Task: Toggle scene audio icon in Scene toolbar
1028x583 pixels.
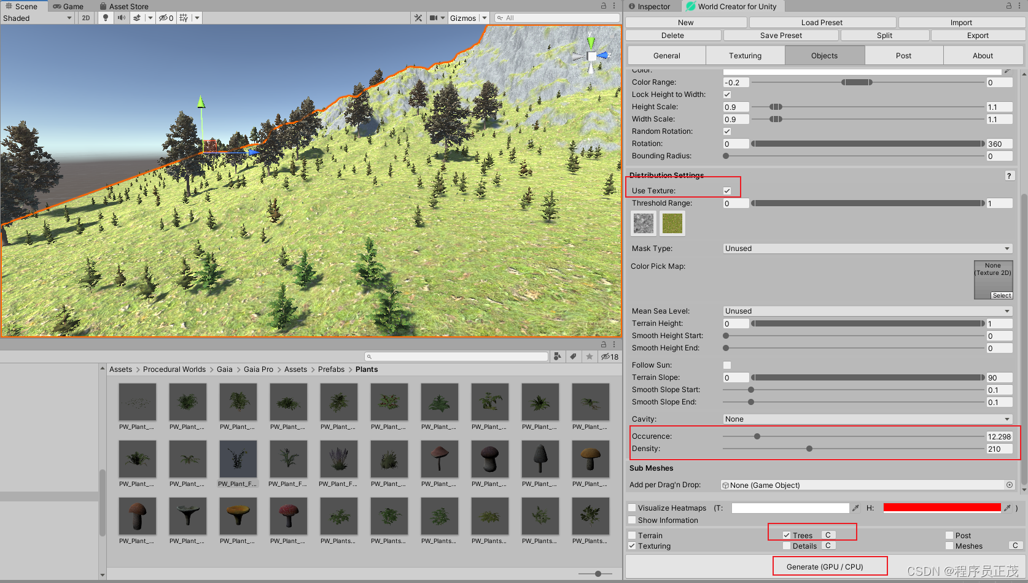Action: tap(122, 18)
